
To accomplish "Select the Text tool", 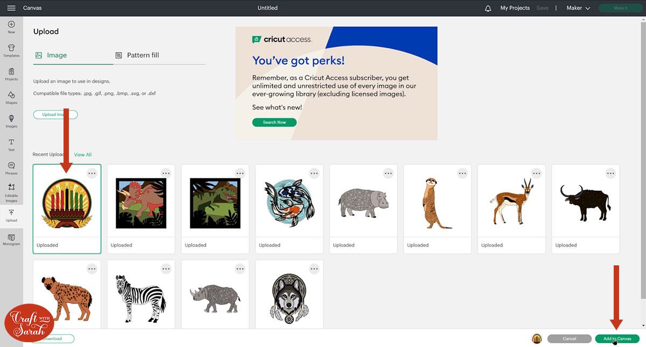I will tap(11, 145).
